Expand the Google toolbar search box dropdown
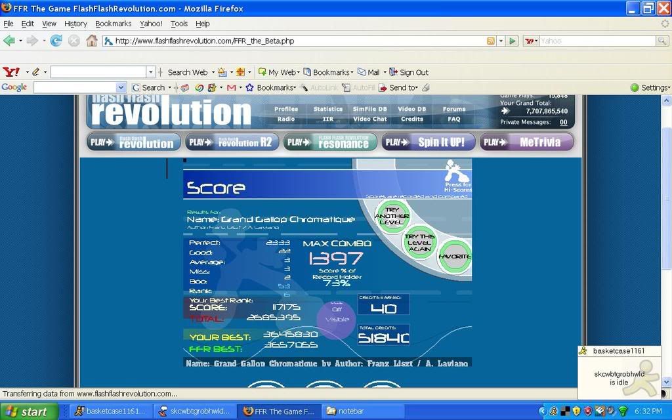Viewport: 672px width, 420px height. click(121, 87)
